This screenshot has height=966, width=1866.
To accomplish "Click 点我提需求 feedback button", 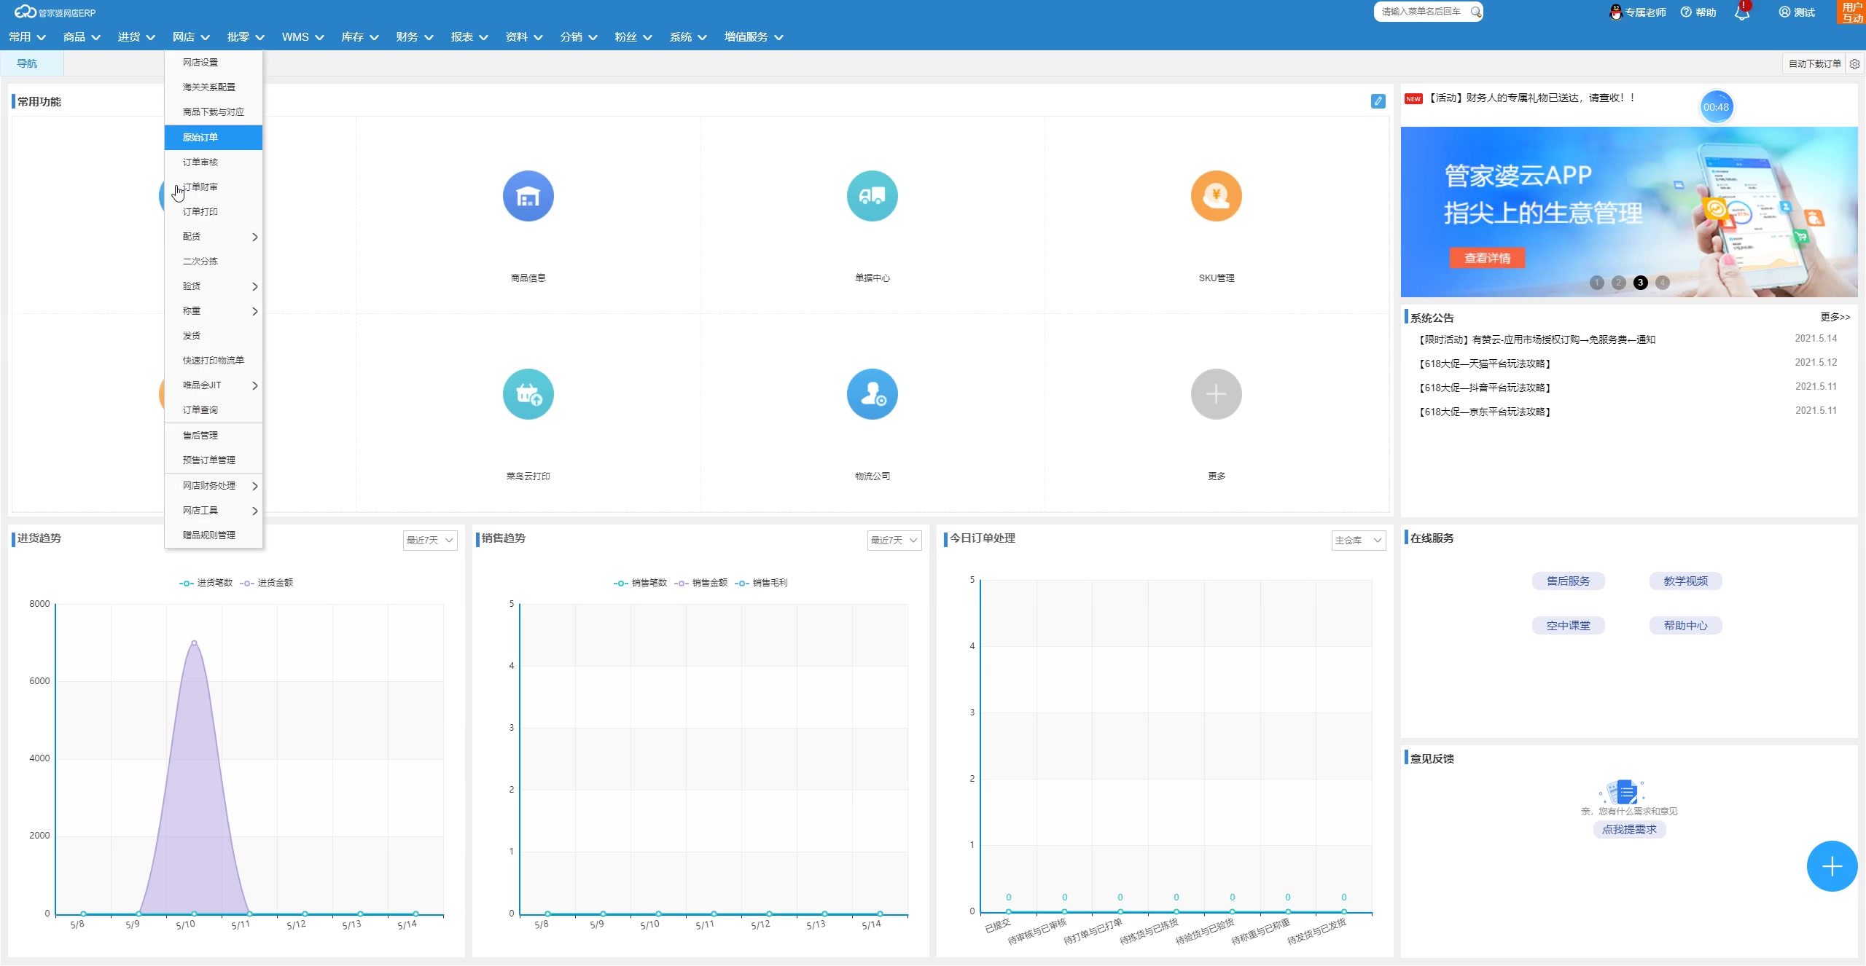I will pyautogui.click(x=1629, y=830).
